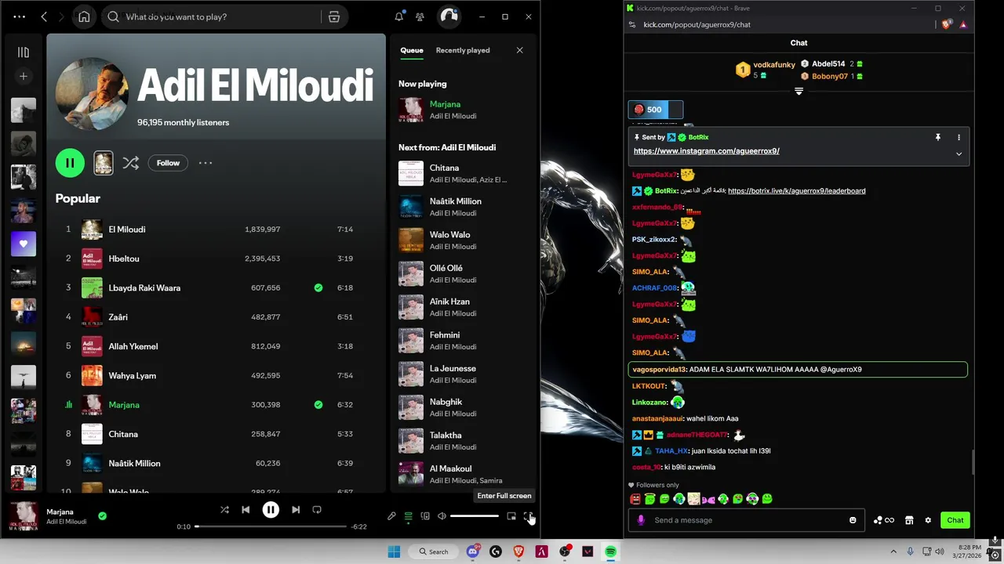Enter Full screen in Spotify
The height and width of the screenshot is (564, 1004).
tap(528, 516)
